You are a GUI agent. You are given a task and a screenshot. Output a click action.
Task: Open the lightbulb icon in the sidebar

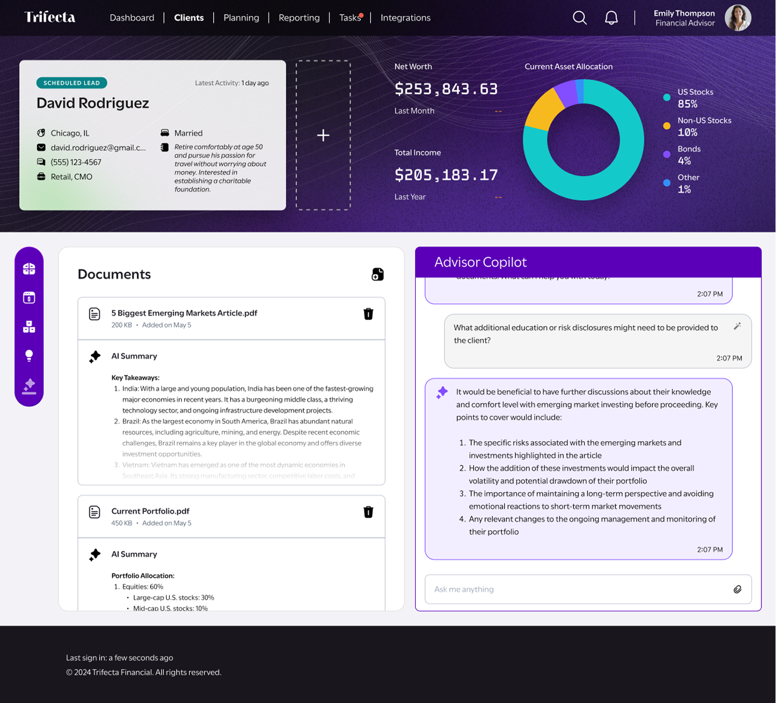[29, 356]
